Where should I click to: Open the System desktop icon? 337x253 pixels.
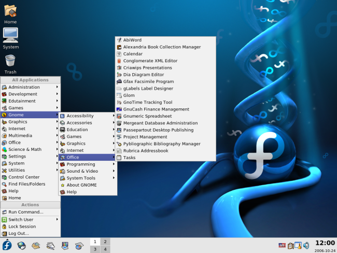10,39
